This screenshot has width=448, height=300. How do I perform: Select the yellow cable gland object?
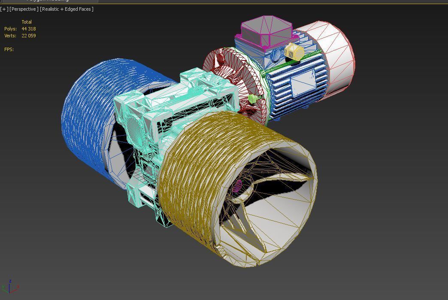(294, 52)
